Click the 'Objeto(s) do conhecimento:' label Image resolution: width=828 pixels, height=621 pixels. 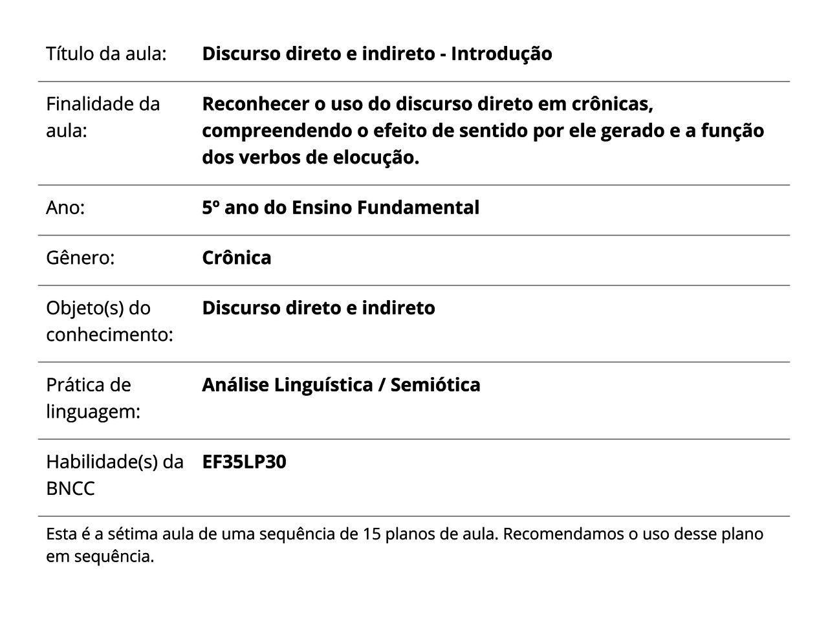109,321
